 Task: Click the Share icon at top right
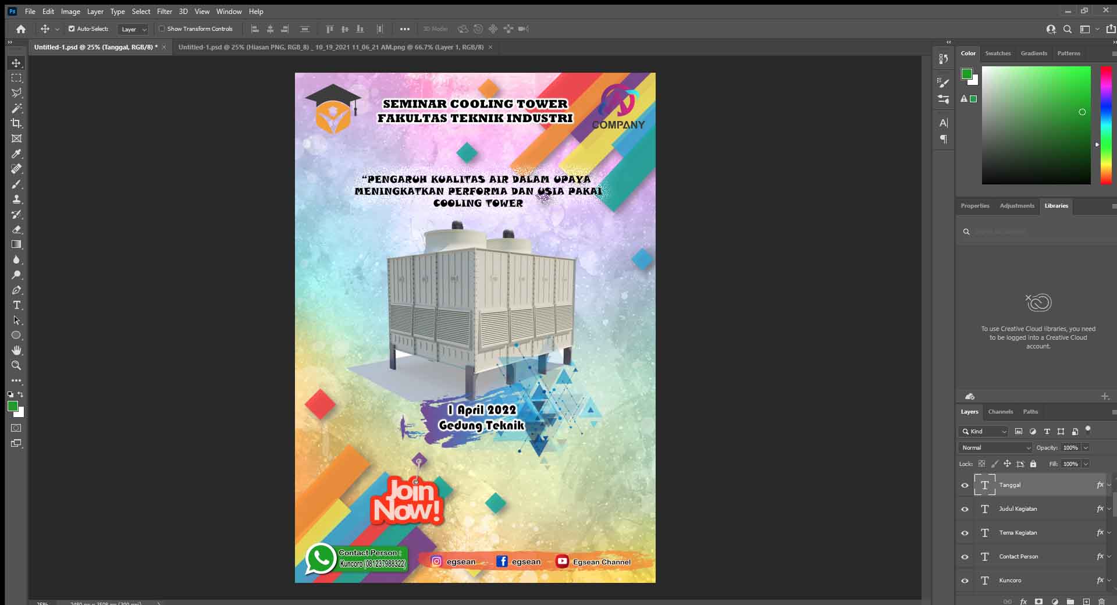(1110, 29)
